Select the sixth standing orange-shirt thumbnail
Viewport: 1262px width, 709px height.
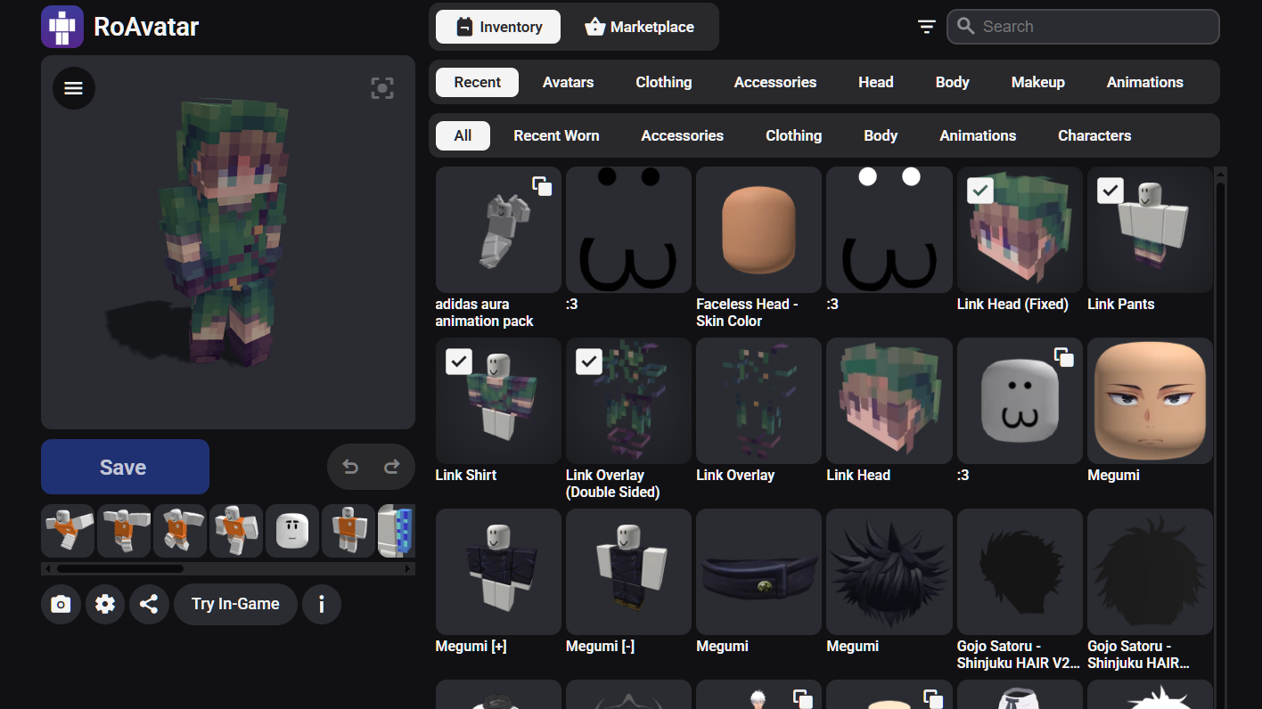tap(348, 531)
